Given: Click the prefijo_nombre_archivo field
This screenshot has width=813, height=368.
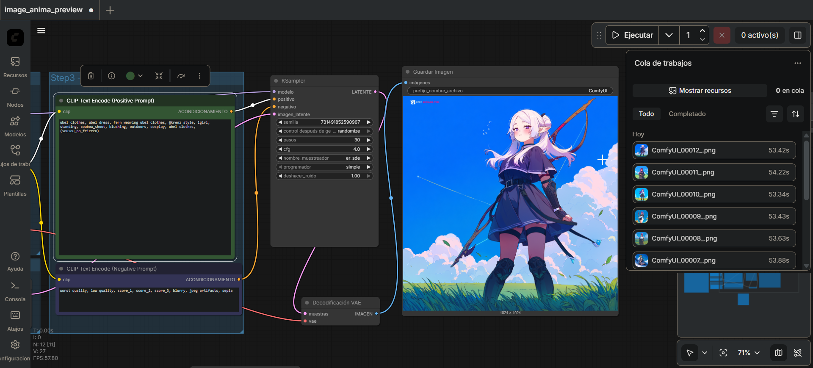Looking at the screenshot, I should 510,91.
